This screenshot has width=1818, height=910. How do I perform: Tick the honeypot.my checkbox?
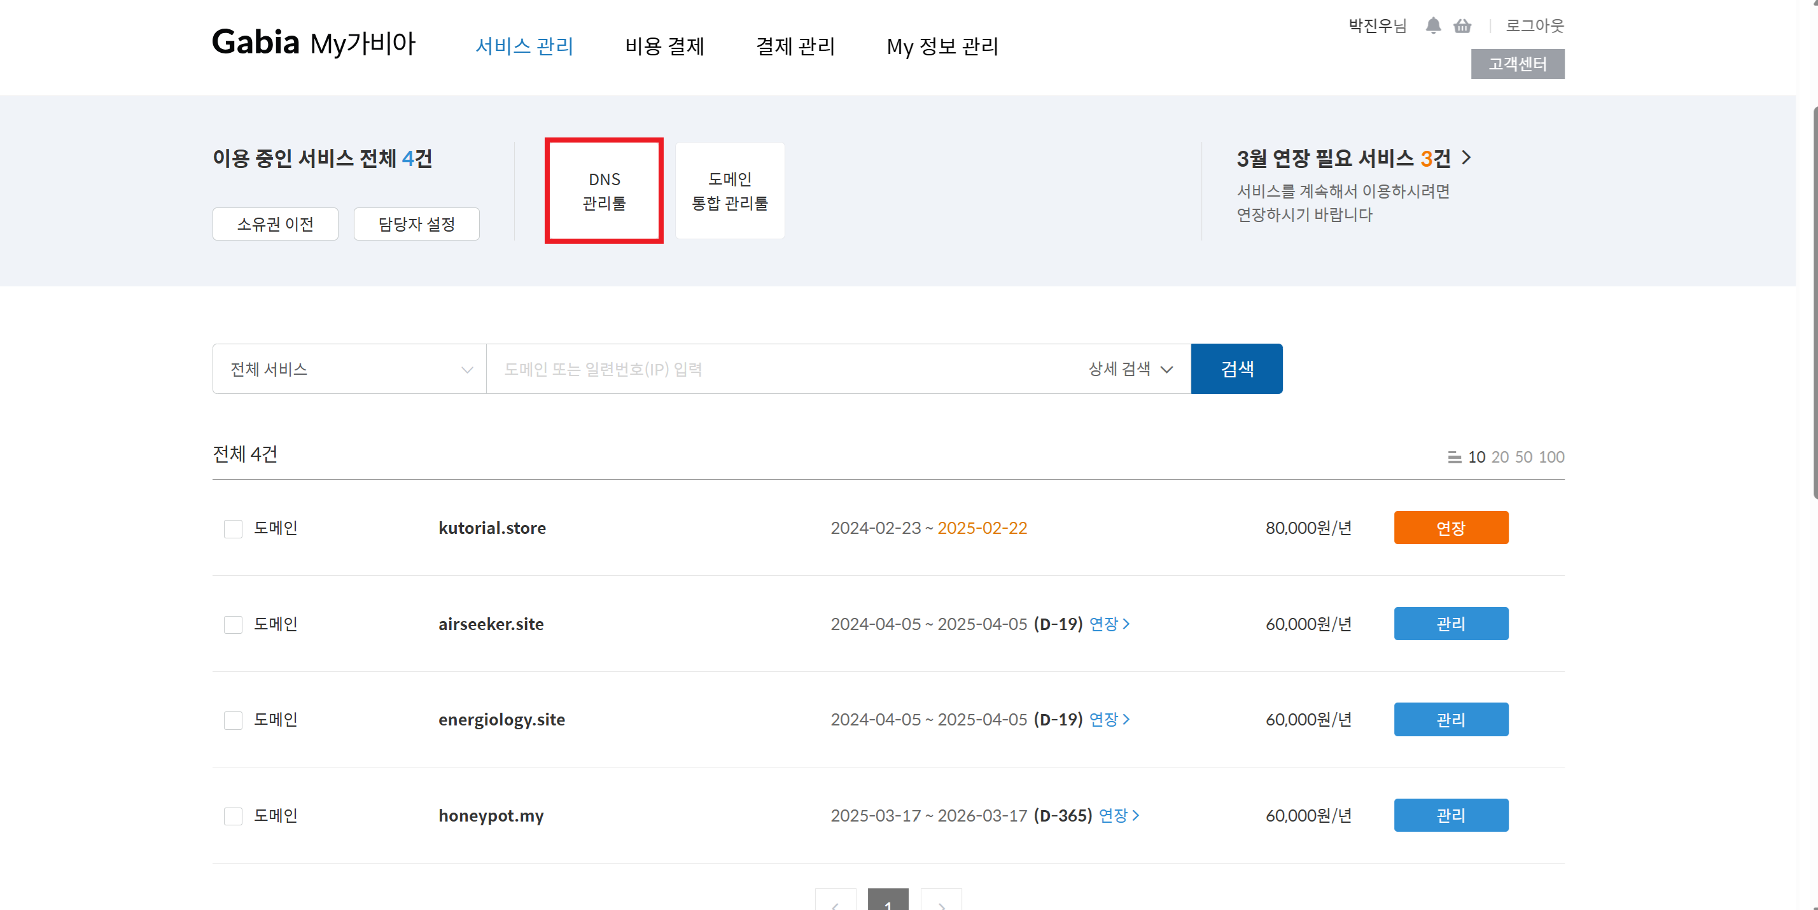[x=233, y=816]
